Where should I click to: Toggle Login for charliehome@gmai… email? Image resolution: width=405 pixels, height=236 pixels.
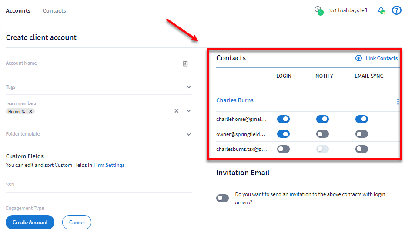283,119
